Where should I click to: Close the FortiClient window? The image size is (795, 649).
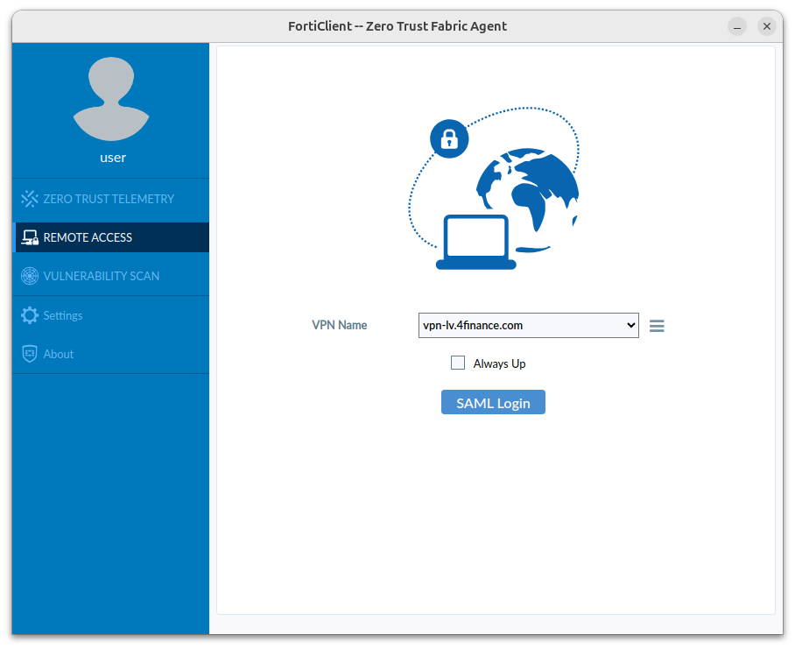767,26
